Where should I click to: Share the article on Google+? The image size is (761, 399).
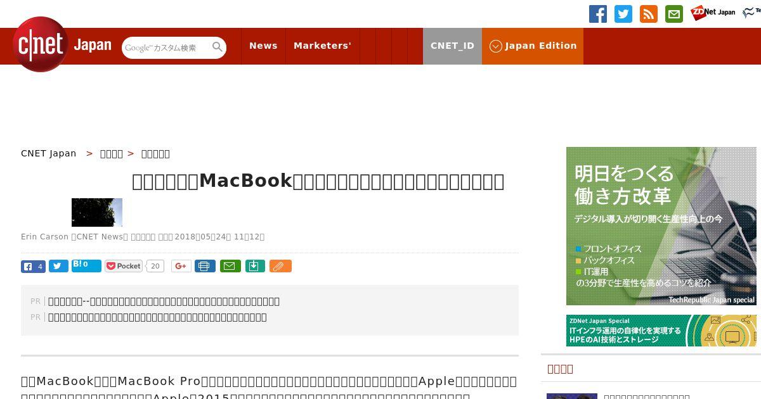(x=181, y=266)
